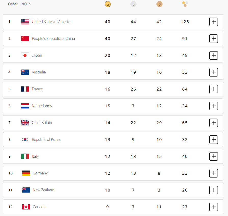Expand the United States of America row

pos(213,22)
